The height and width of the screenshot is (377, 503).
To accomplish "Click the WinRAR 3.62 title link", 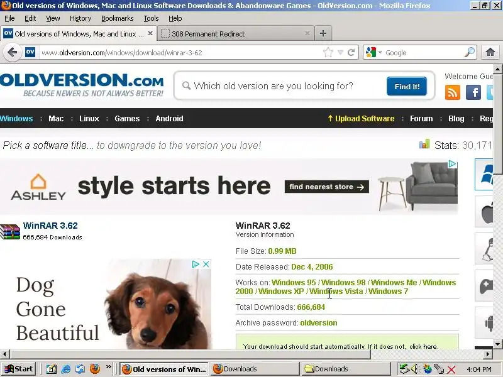I will click(50, 226).
